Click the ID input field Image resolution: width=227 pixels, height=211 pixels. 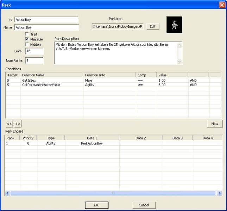click(x=46, y=20)
